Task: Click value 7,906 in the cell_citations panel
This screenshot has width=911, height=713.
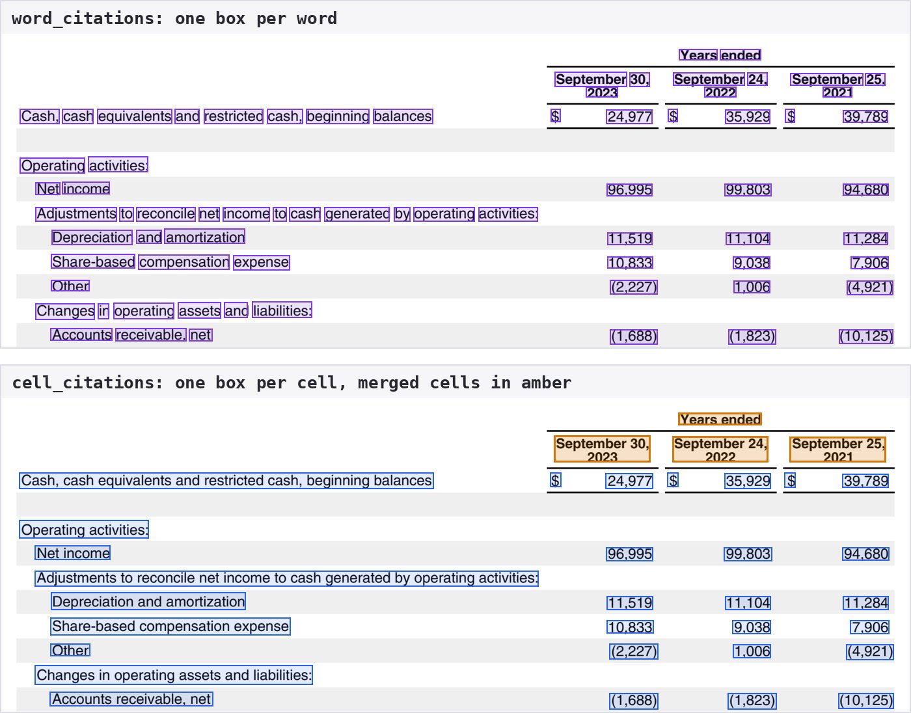Action: click(x=869, y=627)
